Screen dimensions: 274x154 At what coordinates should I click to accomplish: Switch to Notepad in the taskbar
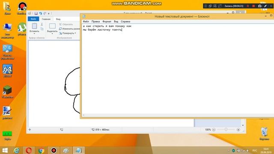point(78,151)
